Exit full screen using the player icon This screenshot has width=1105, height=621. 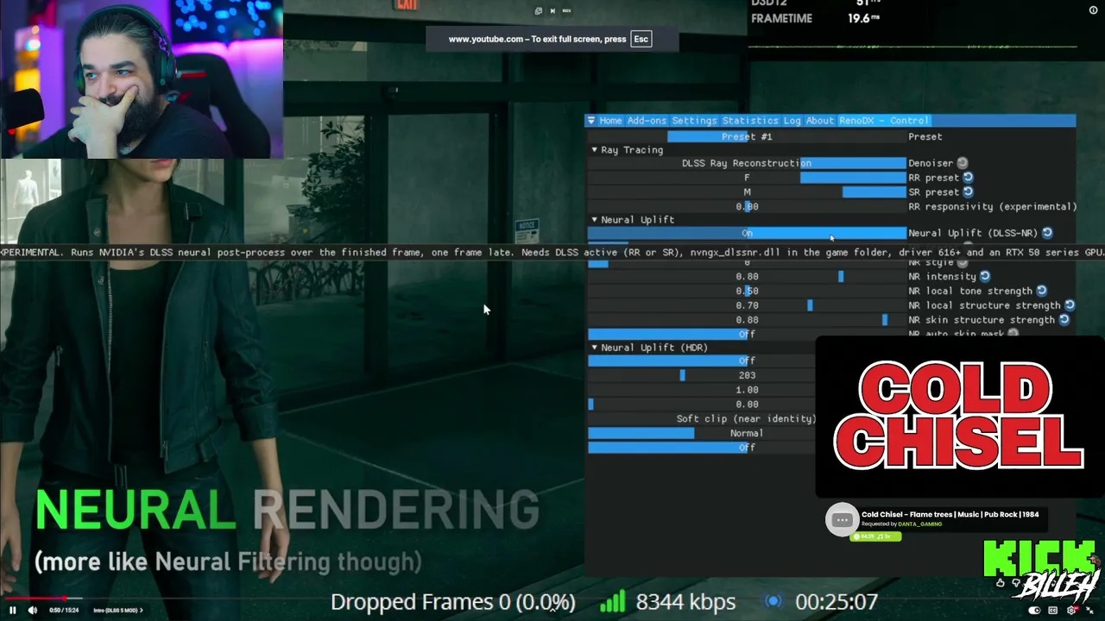1091,610
